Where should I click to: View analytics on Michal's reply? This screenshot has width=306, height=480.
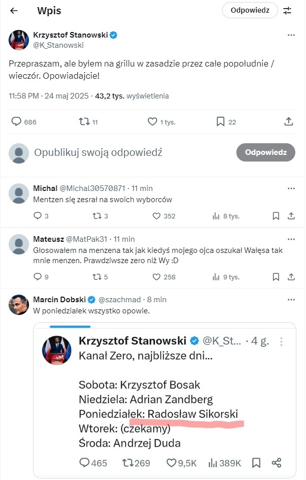click(x=215, y=216)
